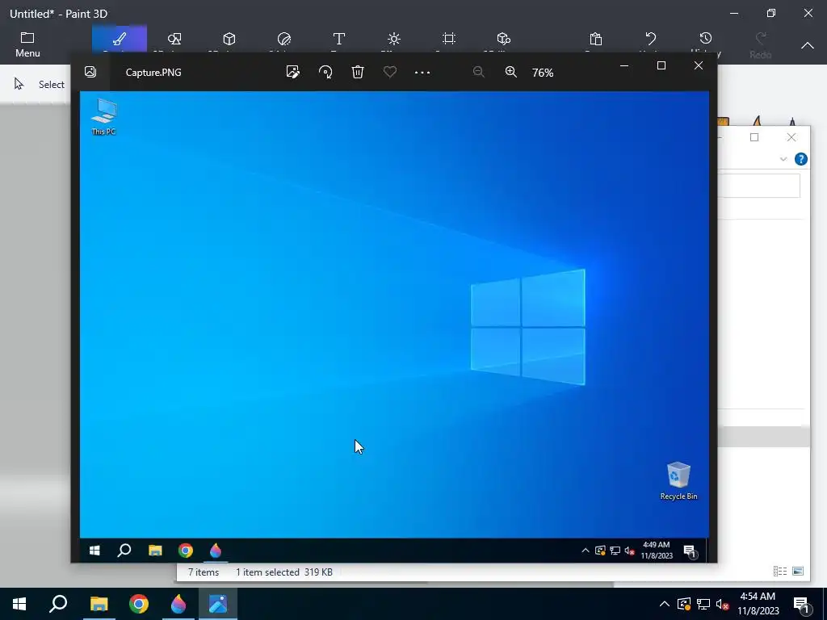The width and height of the screenshot is (827, 620).
Task: Open the 2D shapes tab in Paint 3D
Action: point(174,39)
